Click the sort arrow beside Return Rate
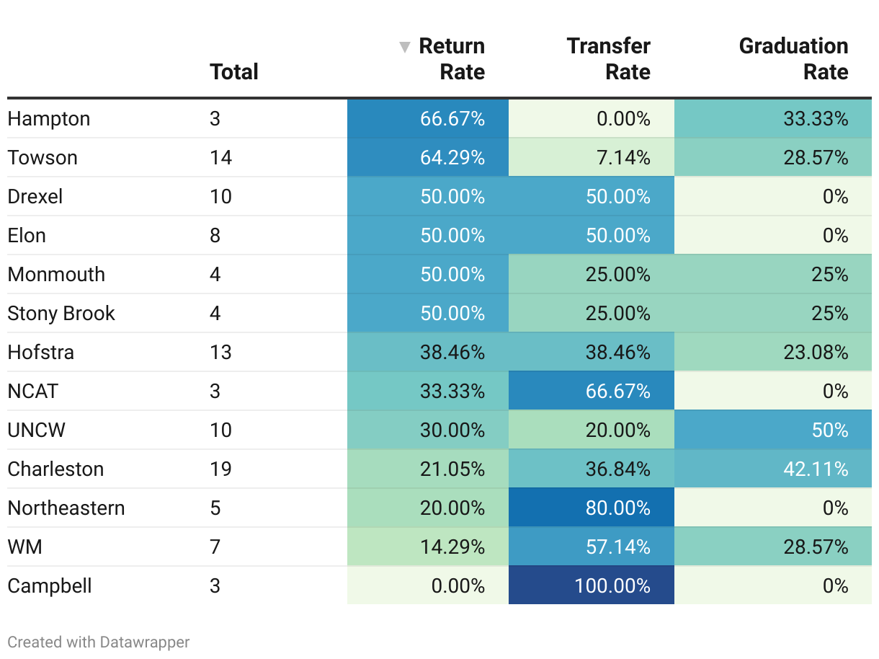The image size is (879, 659). click(x=405, y=48)
